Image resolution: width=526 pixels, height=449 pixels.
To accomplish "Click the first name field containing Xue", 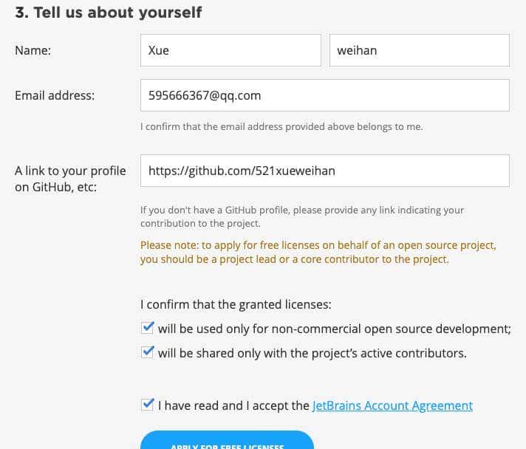I will point(230,50).
